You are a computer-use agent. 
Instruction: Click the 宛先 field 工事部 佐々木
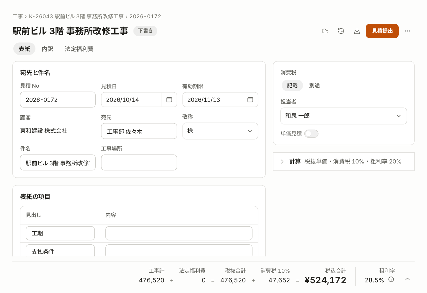coord(139,131)
